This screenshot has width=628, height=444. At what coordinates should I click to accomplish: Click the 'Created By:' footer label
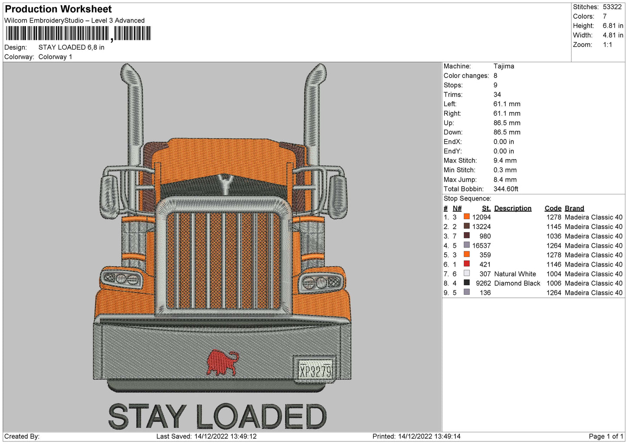(22, 436)
